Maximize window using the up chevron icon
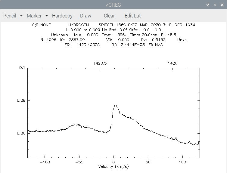 coord(215,5)
